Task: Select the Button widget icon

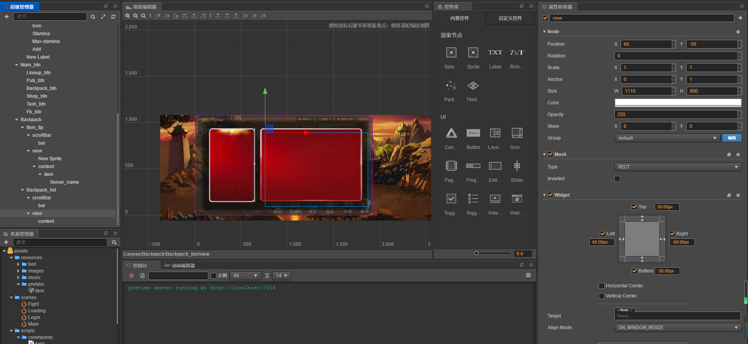Action: 473,133
